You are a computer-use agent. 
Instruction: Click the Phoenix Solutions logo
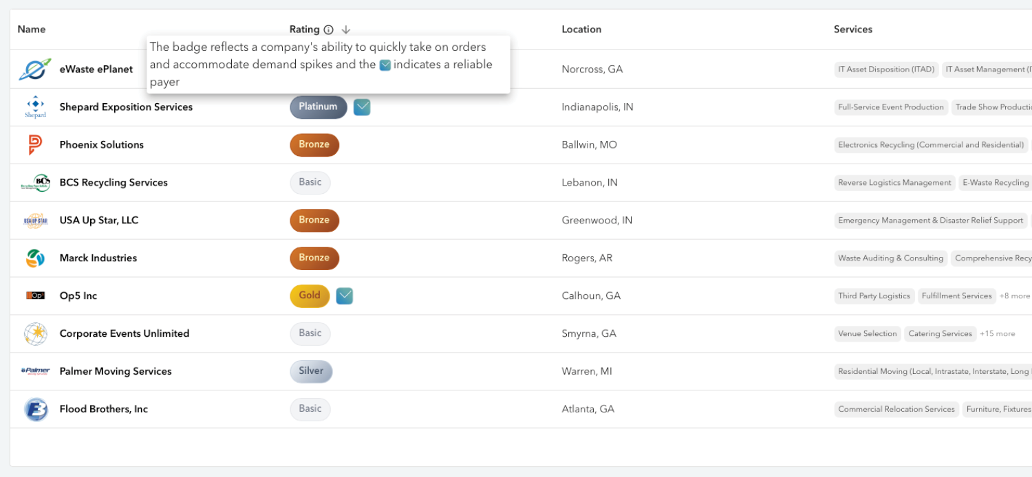[x=35, y=145]
